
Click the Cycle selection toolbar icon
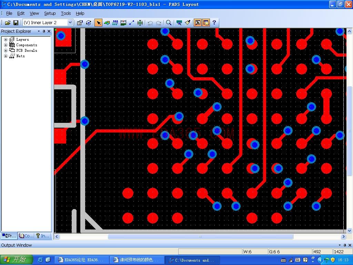coord(89,23)
